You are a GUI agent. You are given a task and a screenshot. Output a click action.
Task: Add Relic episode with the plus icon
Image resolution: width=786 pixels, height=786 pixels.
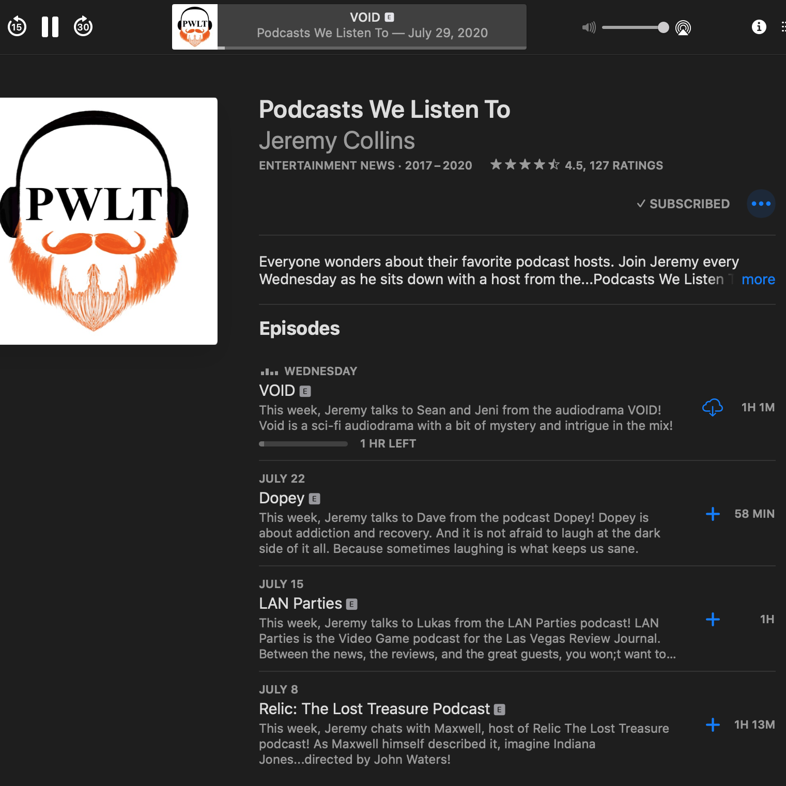(x=713, y=725)
